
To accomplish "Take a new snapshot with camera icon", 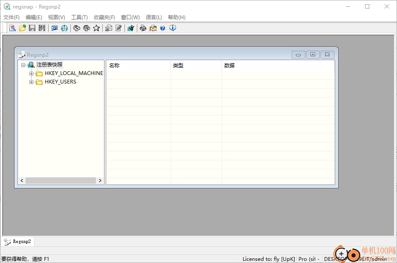I will click(x=55, y=28).
